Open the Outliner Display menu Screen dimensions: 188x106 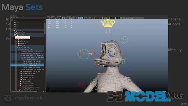(13, 18)
